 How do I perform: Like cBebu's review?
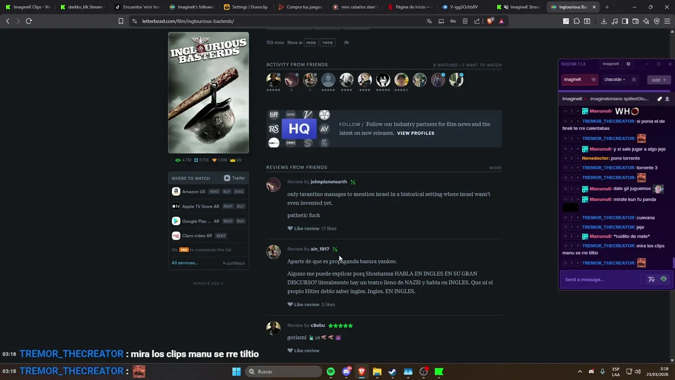click(x=303, y=350)
